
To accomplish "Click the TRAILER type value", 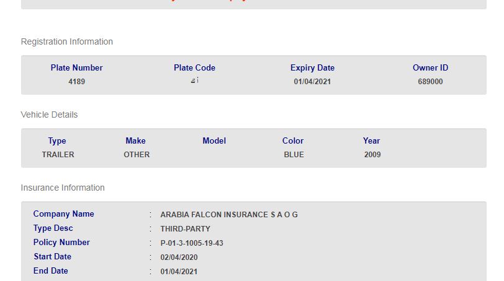I will pos(58,155).
